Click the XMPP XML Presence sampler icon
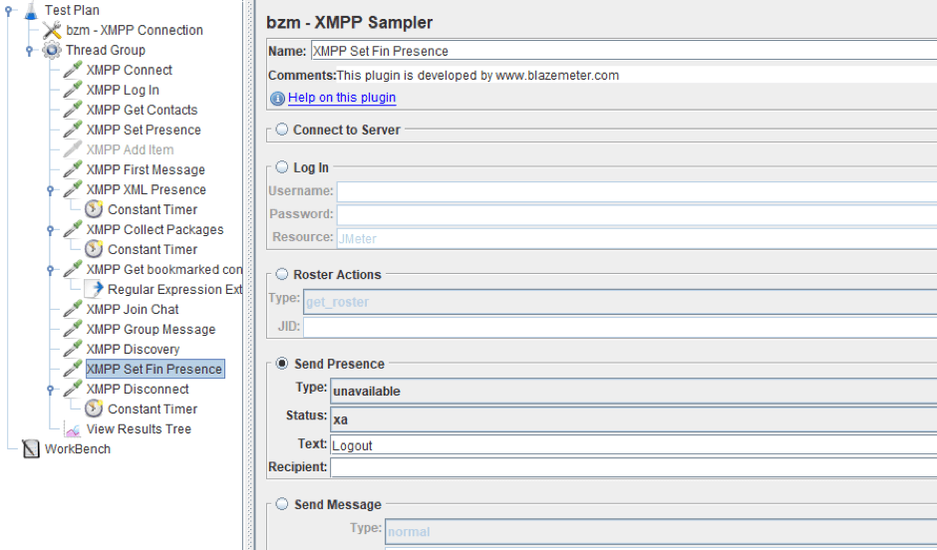The image size is (937, 550). tap(73, 189)
